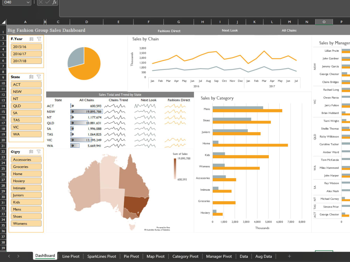Screen dimensions: 350x262
Task: Select column O header
Action: 324,22
